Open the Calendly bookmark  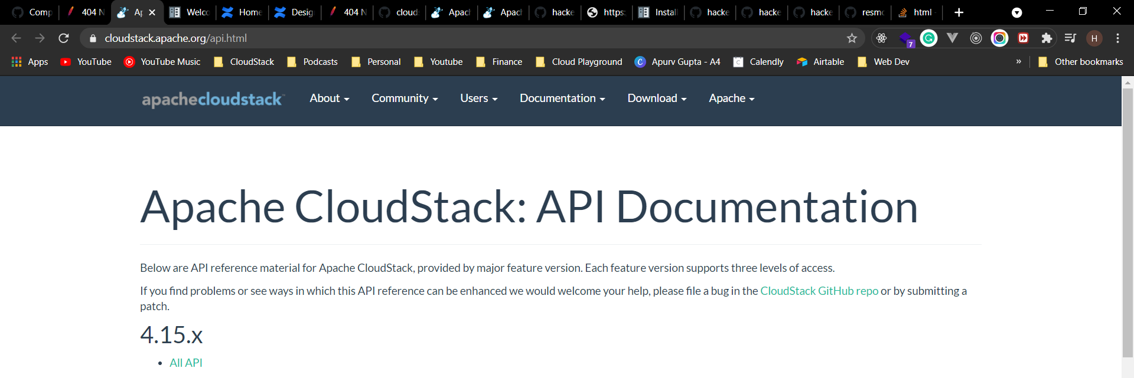(758, 62)
